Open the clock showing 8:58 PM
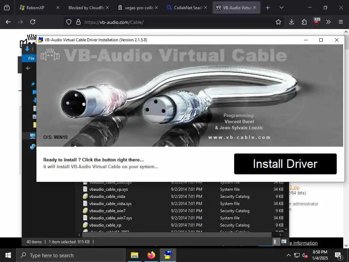This screenshot has height=262, width=349. point(320,255)
